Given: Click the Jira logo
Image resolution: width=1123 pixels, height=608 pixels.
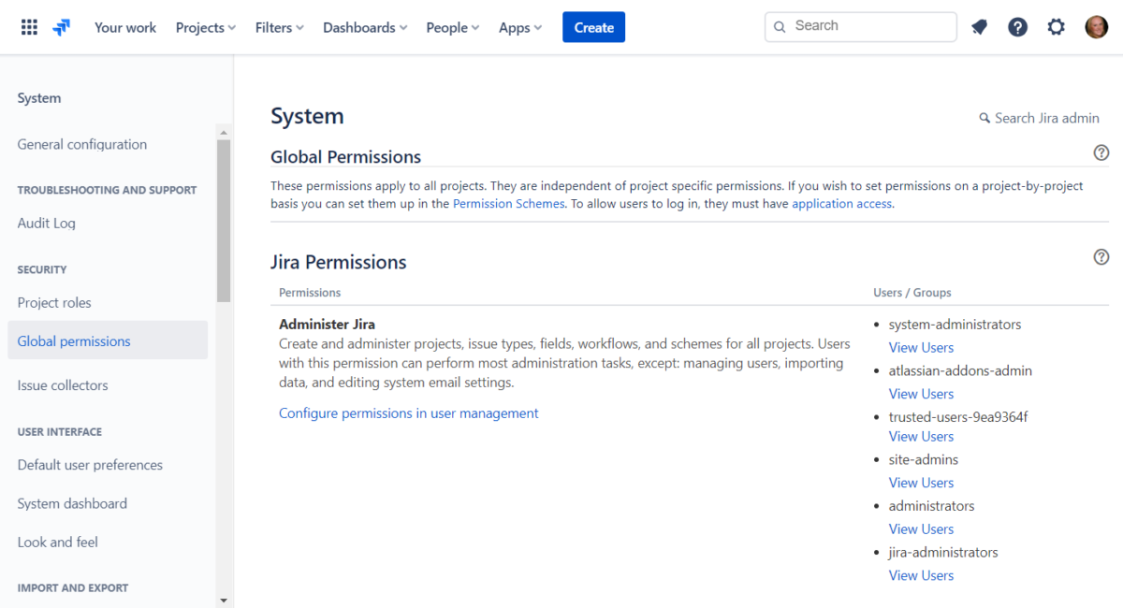Looking at the screenshot, I should coord(62,27).
